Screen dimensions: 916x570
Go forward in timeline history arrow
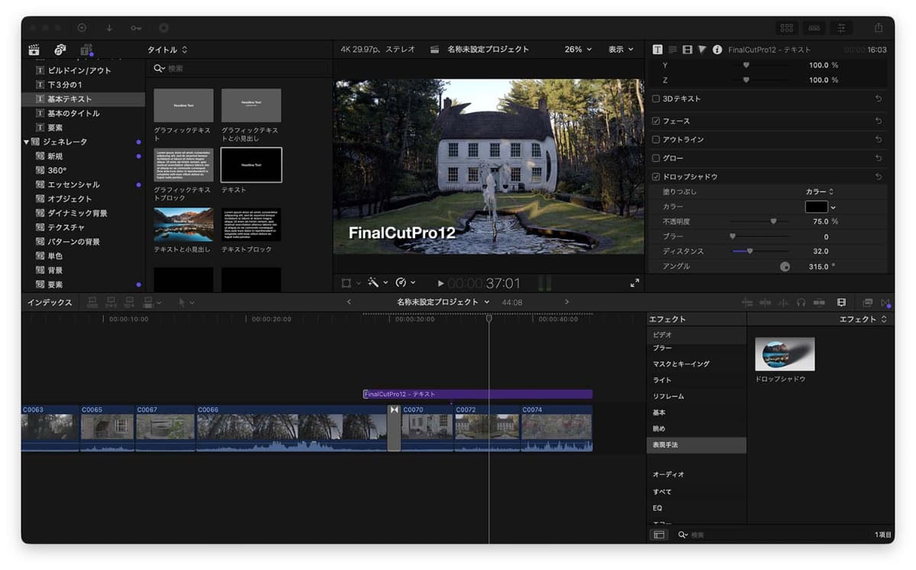(566, 302)
